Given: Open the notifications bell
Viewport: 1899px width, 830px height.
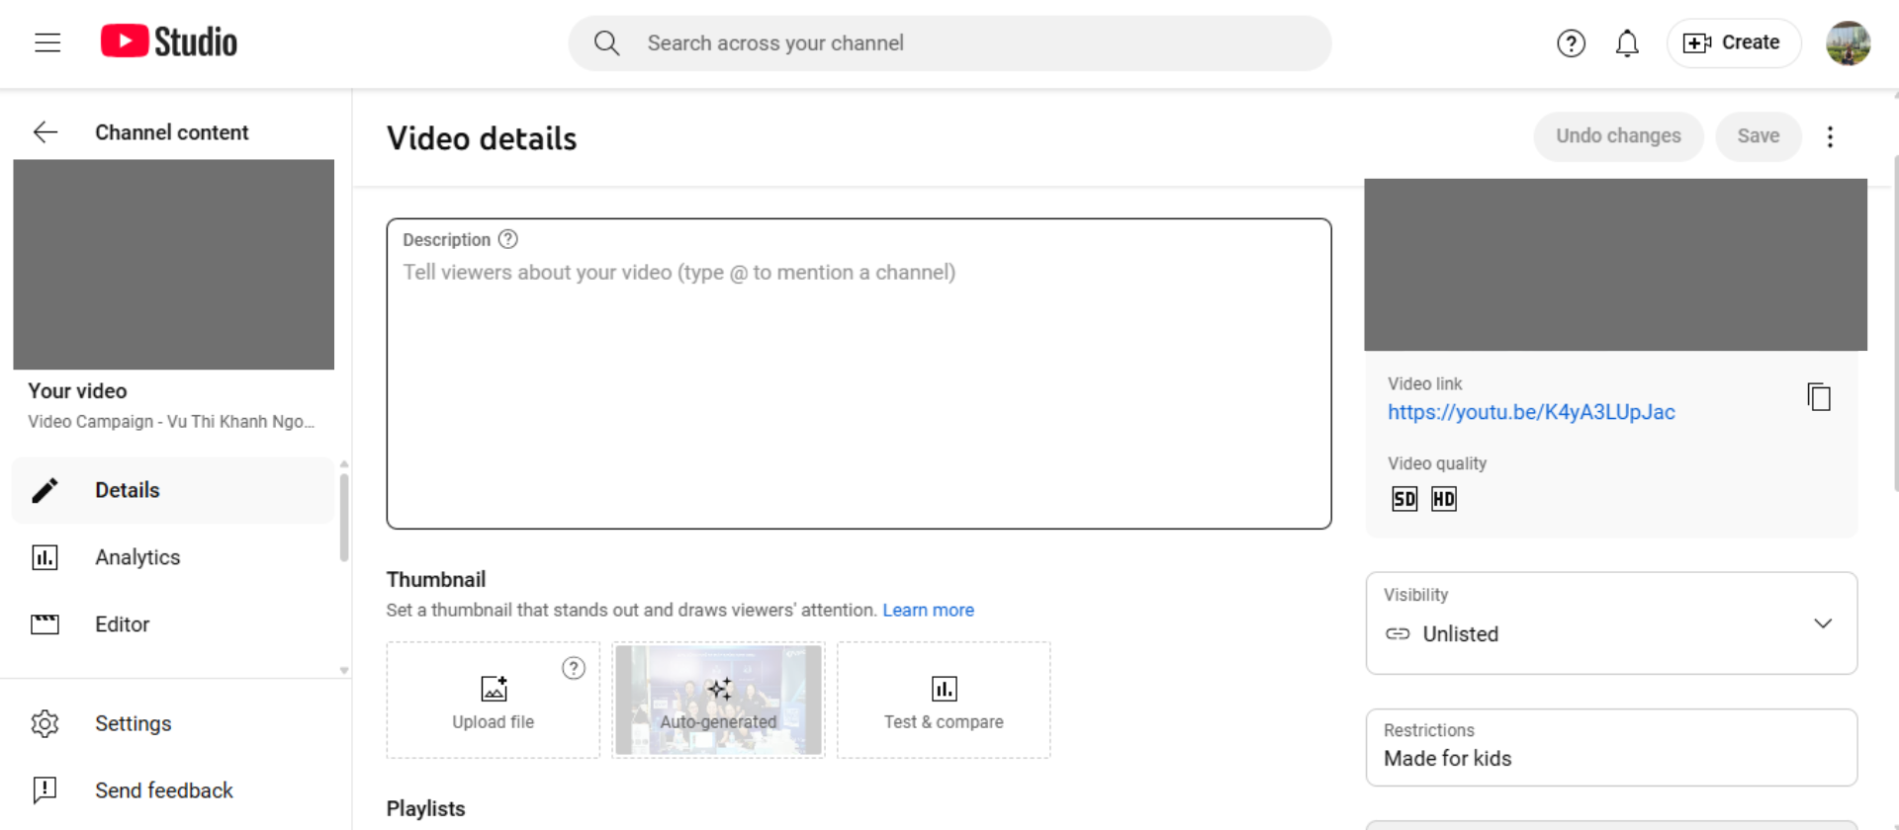Looking at the screenshot, I should tap(1627, 43).
